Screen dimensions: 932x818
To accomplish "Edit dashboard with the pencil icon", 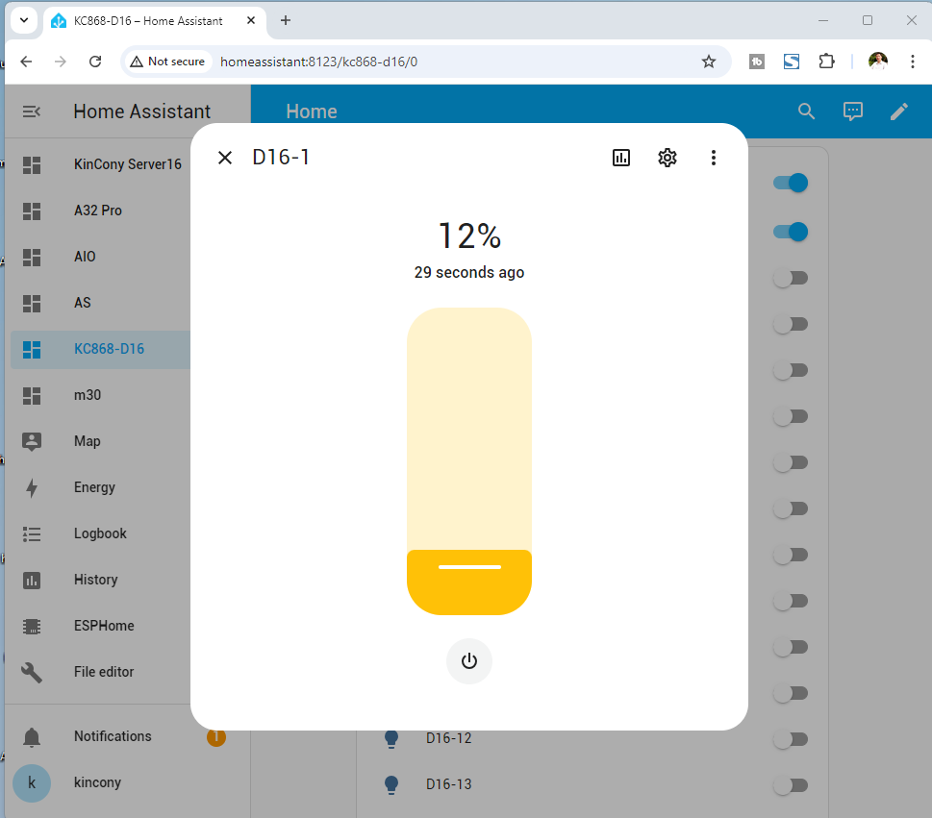I will coord(898,112).
